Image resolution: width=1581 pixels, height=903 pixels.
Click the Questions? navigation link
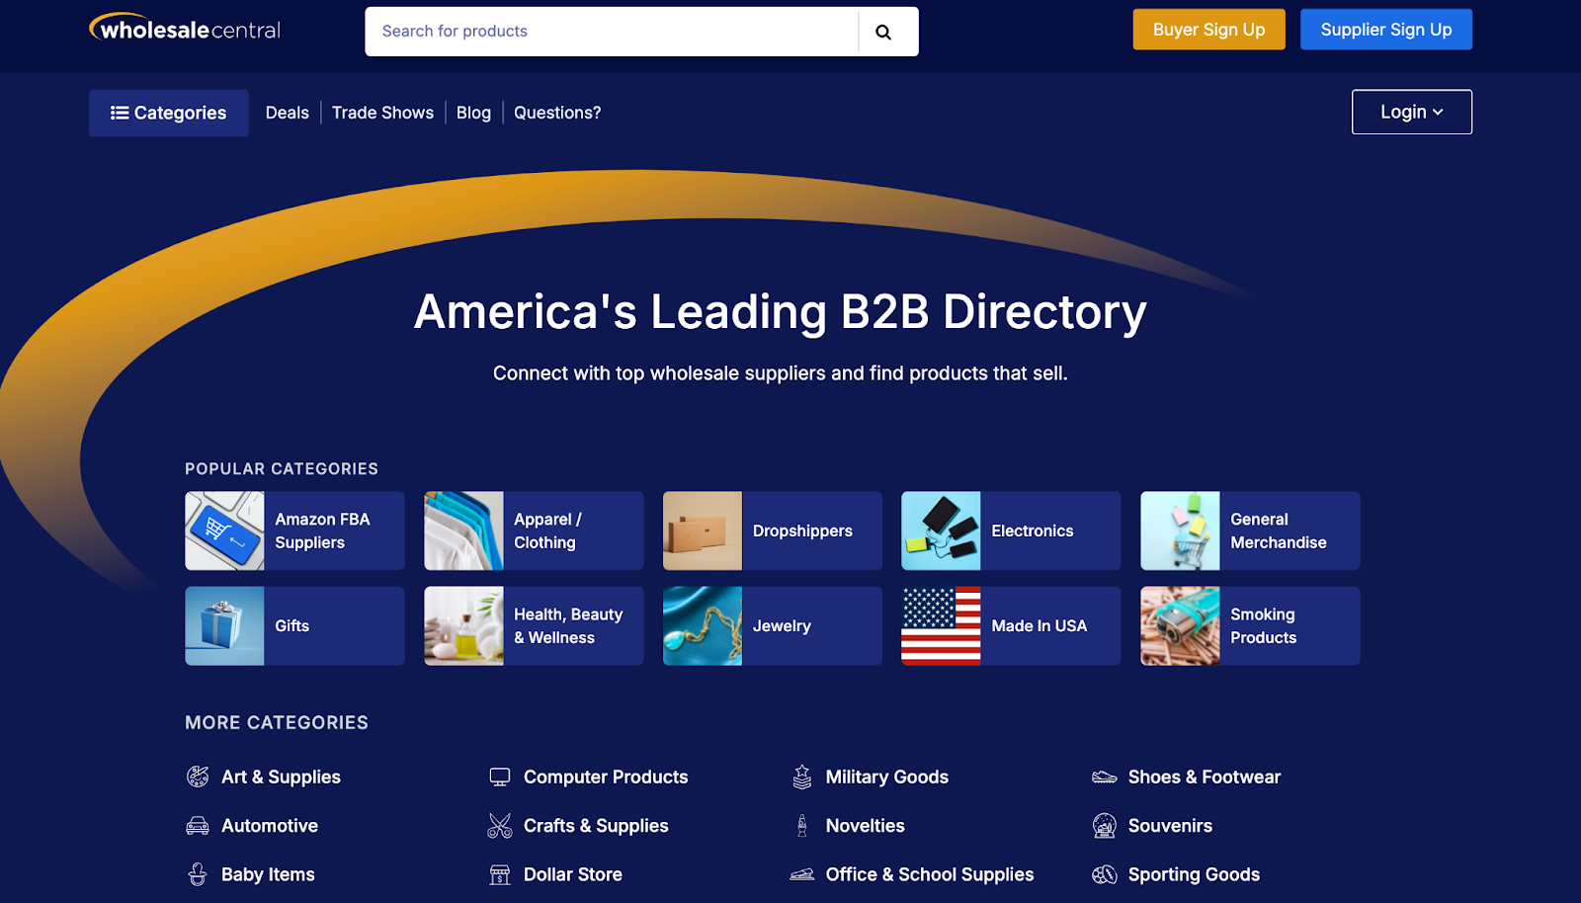[x=556, y=113]
